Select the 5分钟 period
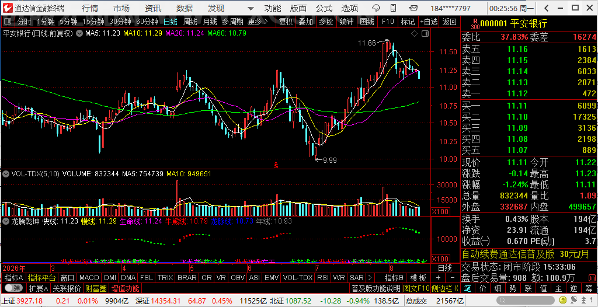This screenshot has height=307, width=598. click(x=68, y=22)
